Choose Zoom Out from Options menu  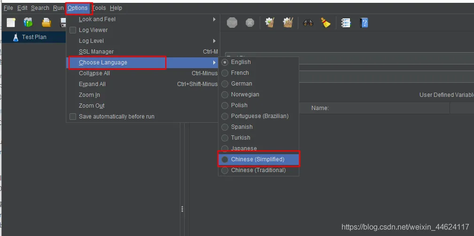[x=142, y=106]
